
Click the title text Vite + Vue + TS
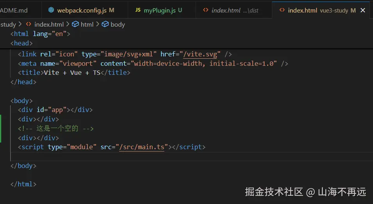point(72,73)
